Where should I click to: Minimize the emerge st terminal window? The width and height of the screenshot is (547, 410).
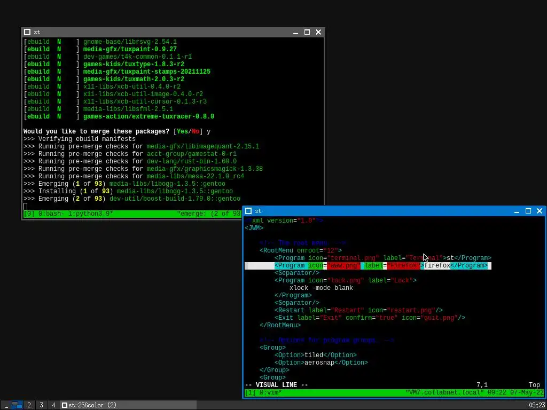click(296, 32)
